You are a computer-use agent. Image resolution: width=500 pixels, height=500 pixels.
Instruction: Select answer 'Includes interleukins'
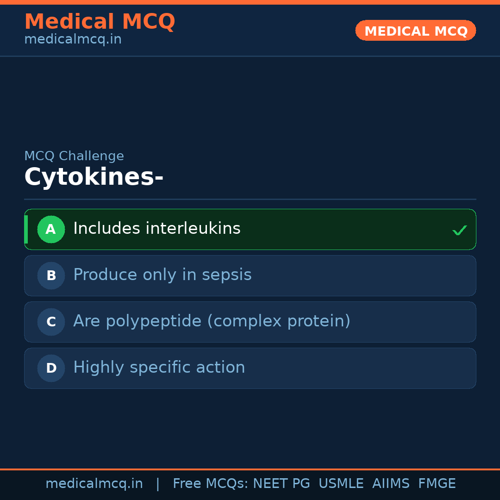coord(157,229)
